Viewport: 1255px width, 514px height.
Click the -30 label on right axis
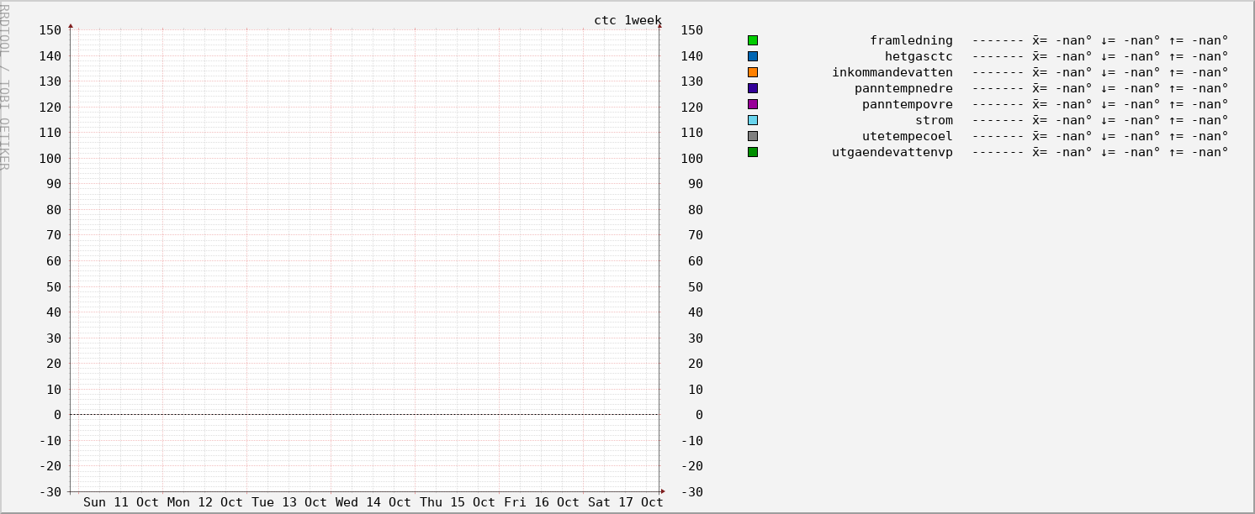(691, 492)
